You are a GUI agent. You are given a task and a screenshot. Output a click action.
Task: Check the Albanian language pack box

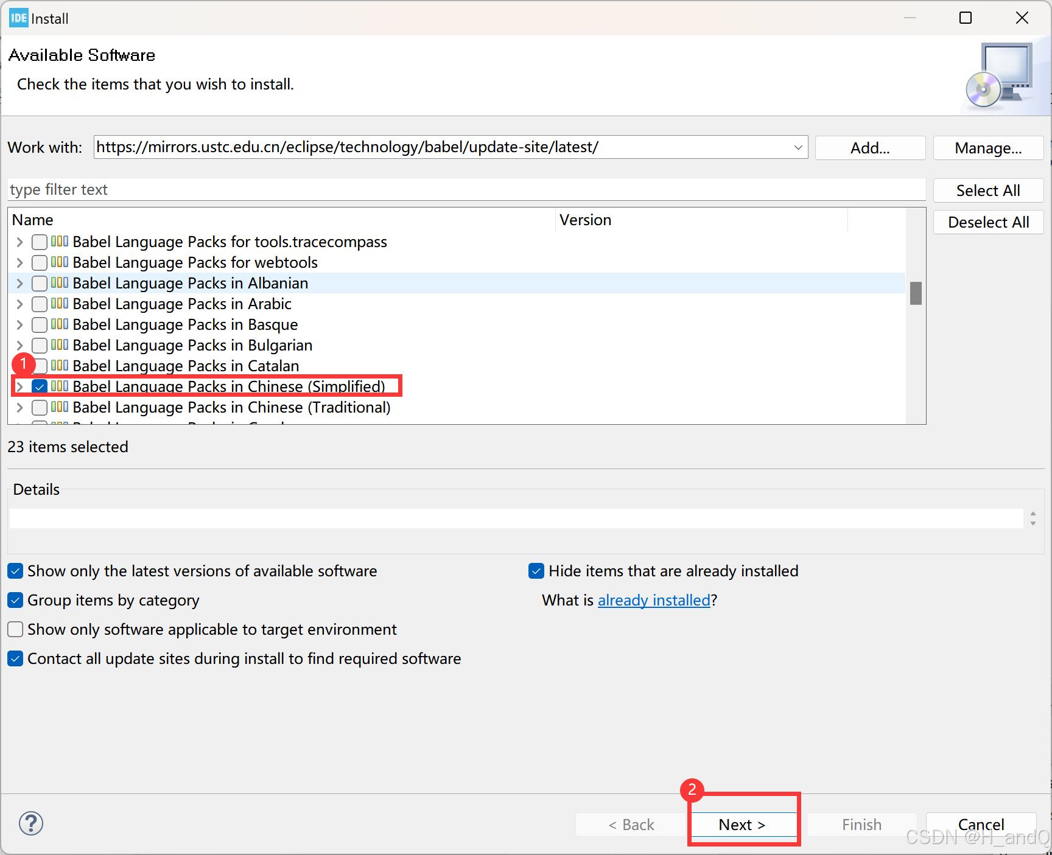click(x=40, y=283)
